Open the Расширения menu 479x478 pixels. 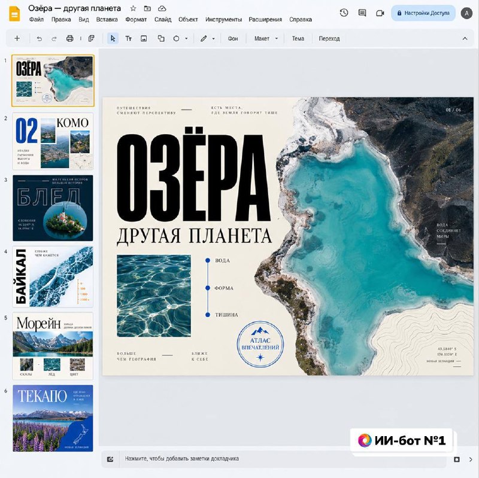pos(265,20)
